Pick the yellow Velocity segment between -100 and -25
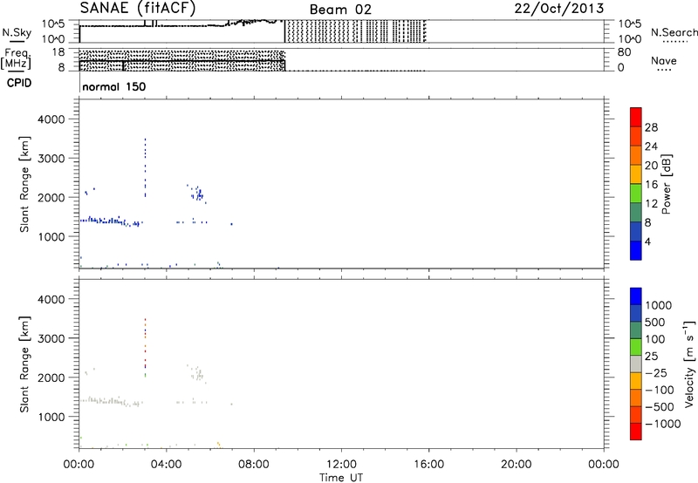 click(636, 381)
